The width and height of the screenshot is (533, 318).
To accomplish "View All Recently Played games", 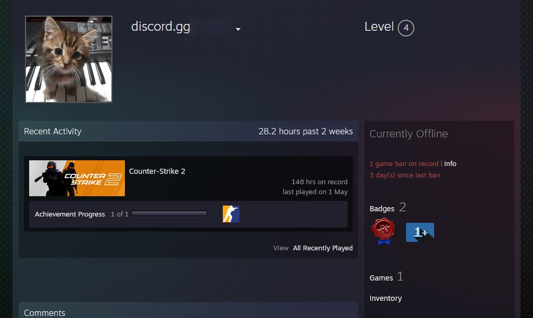I will pos(323,248).
